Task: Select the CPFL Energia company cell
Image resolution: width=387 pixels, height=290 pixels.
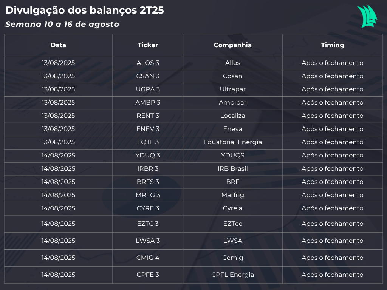Action: pos(232,275)
